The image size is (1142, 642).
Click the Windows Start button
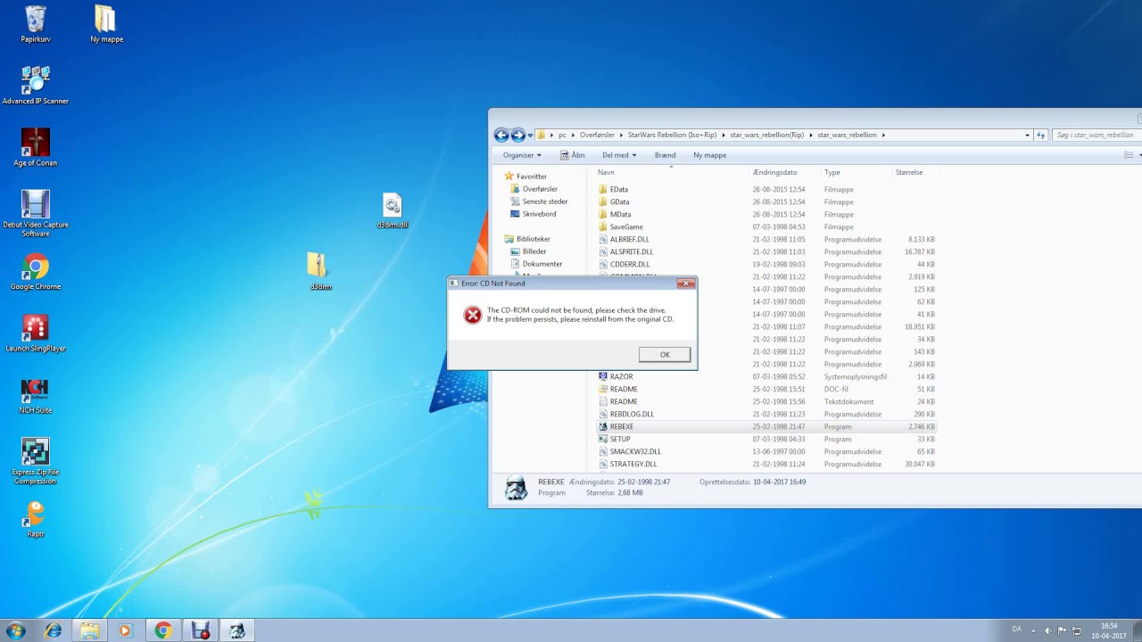[15, 630]
